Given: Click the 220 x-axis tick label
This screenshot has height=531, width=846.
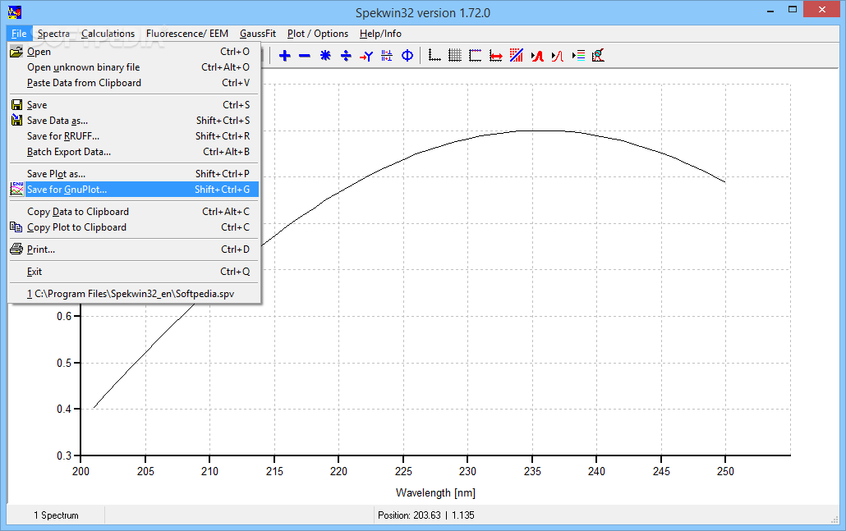Looking at the screenshot, I should coord(339,471).
